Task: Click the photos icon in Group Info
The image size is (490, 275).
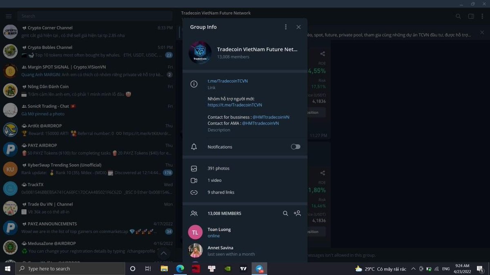Action: pyautogui.click(x=194, y=168)
